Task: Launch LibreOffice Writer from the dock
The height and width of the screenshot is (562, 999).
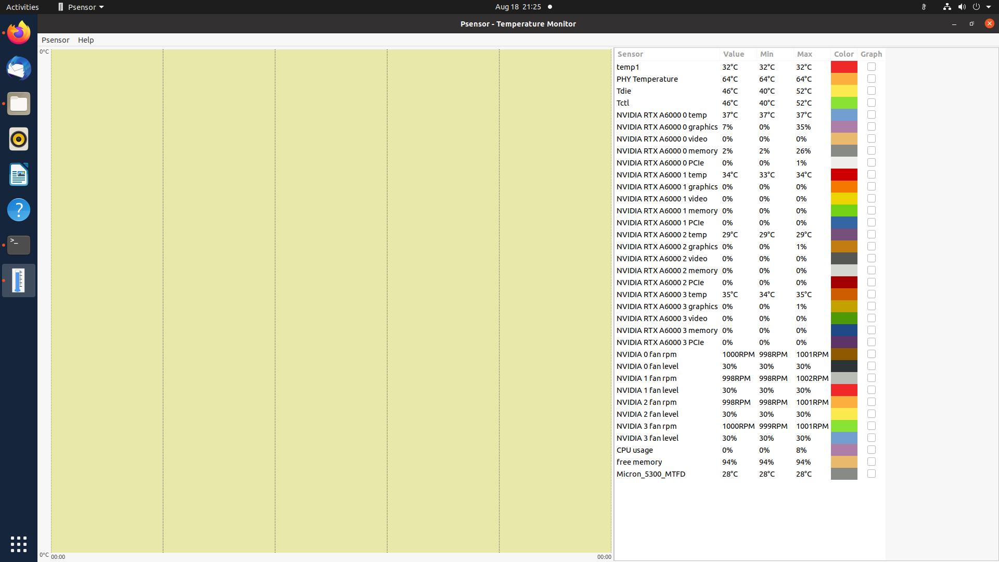Action: coord(19,174)
